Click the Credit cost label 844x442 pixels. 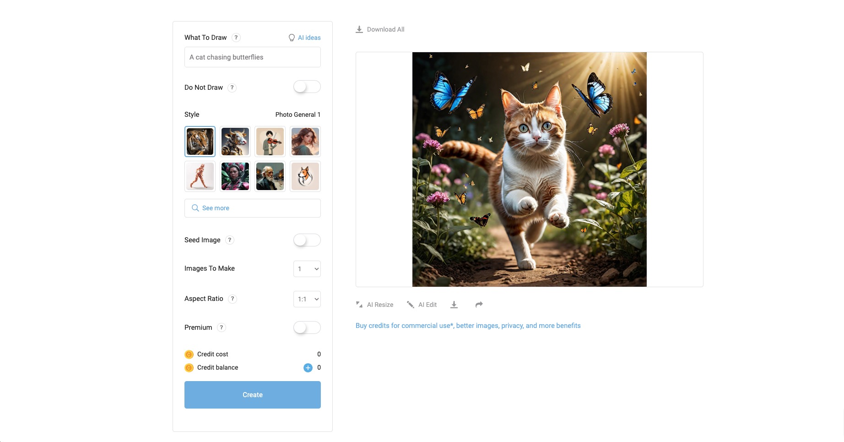click(213, 354)
